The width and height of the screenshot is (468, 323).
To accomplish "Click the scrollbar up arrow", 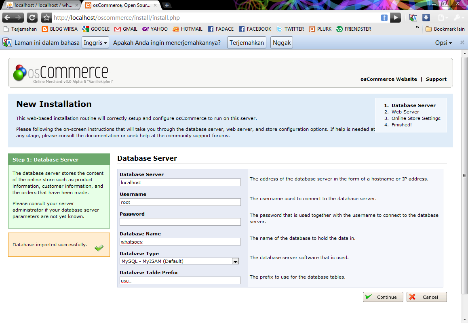I will pyautogui.click(x=464, y=53).
